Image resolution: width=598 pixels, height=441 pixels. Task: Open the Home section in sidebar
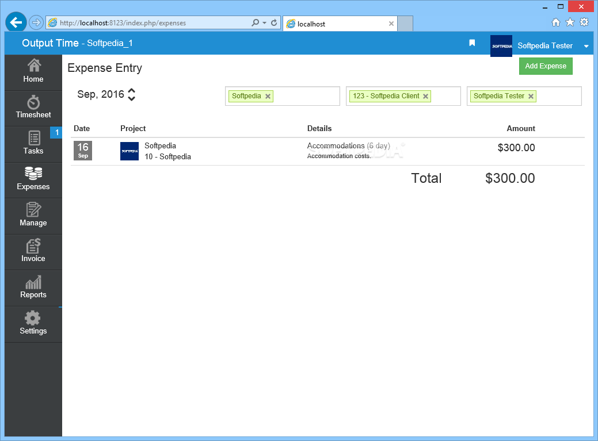click(x=33, y=72)
